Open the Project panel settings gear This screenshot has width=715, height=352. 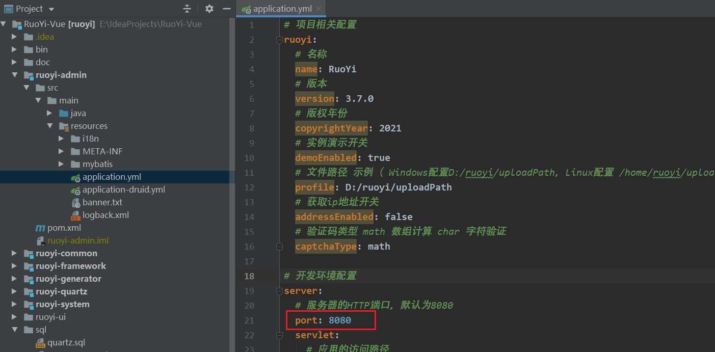tap(209, 9)
